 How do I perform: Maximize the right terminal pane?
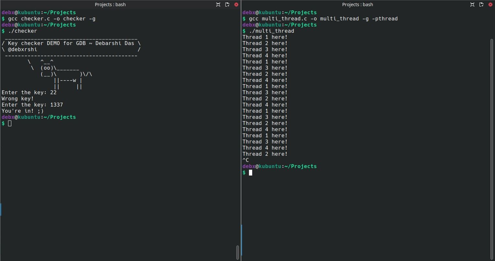tap(472, 5)
